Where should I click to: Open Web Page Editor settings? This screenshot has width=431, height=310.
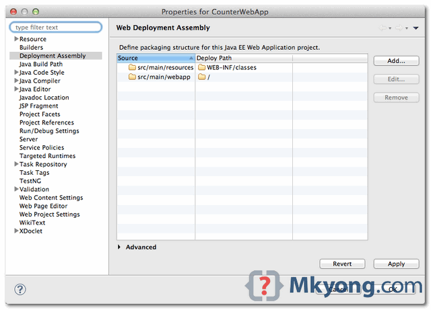click(43, 206)
